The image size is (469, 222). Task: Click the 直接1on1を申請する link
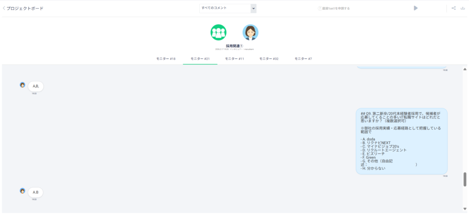[x=336, y=8]
